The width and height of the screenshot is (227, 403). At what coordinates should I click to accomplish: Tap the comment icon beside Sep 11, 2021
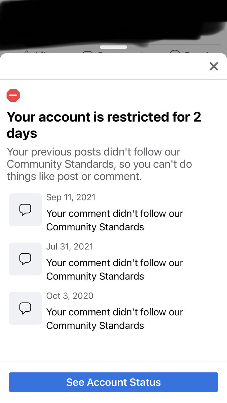tap(25, 210)
